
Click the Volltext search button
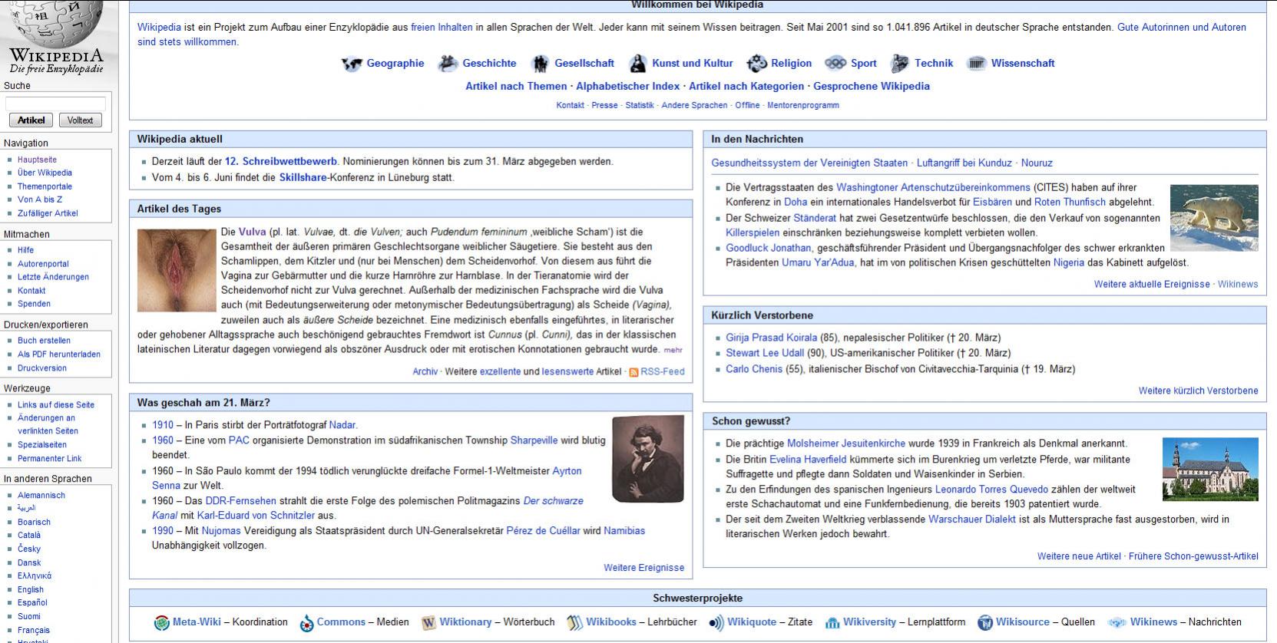pos(80,120)
